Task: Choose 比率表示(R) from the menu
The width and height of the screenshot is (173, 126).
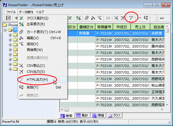Action: coord(43,24)
